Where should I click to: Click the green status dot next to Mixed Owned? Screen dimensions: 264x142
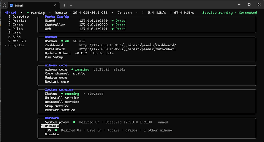pyautogui.click(x=112, y=21)
